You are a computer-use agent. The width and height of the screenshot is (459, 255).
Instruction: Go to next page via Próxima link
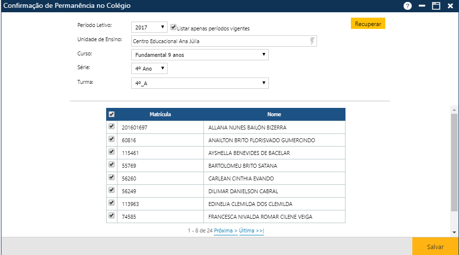click(x=226, y=230)
